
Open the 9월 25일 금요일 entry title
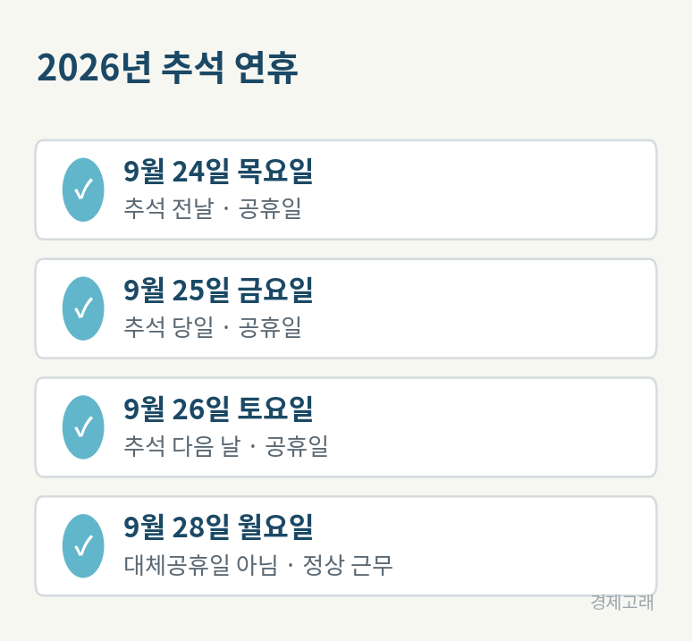pyautogui.click(x=218, y=290)
